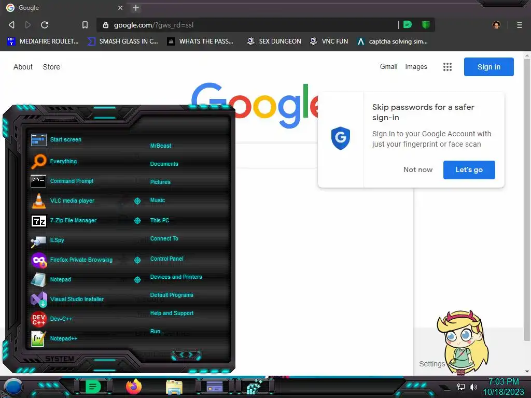This screenshot has width=531, height=398.
Task: Open Connect To
Action: click(x=164, y=238)
